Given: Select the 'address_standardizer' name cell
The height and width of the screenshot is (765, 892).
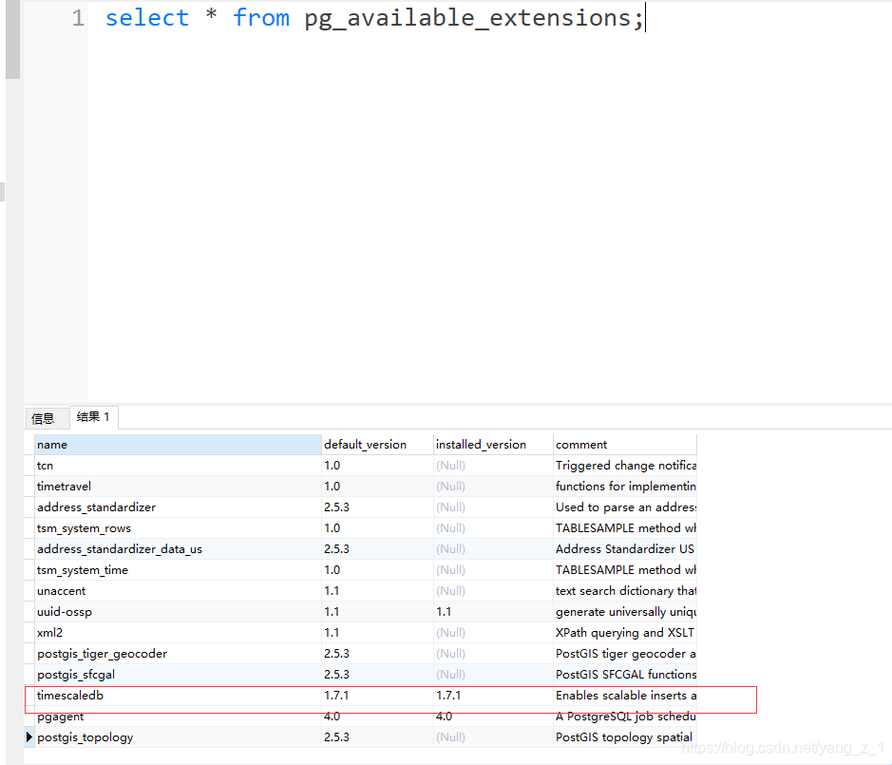Looking at the screenshot, I should (178, 507).
